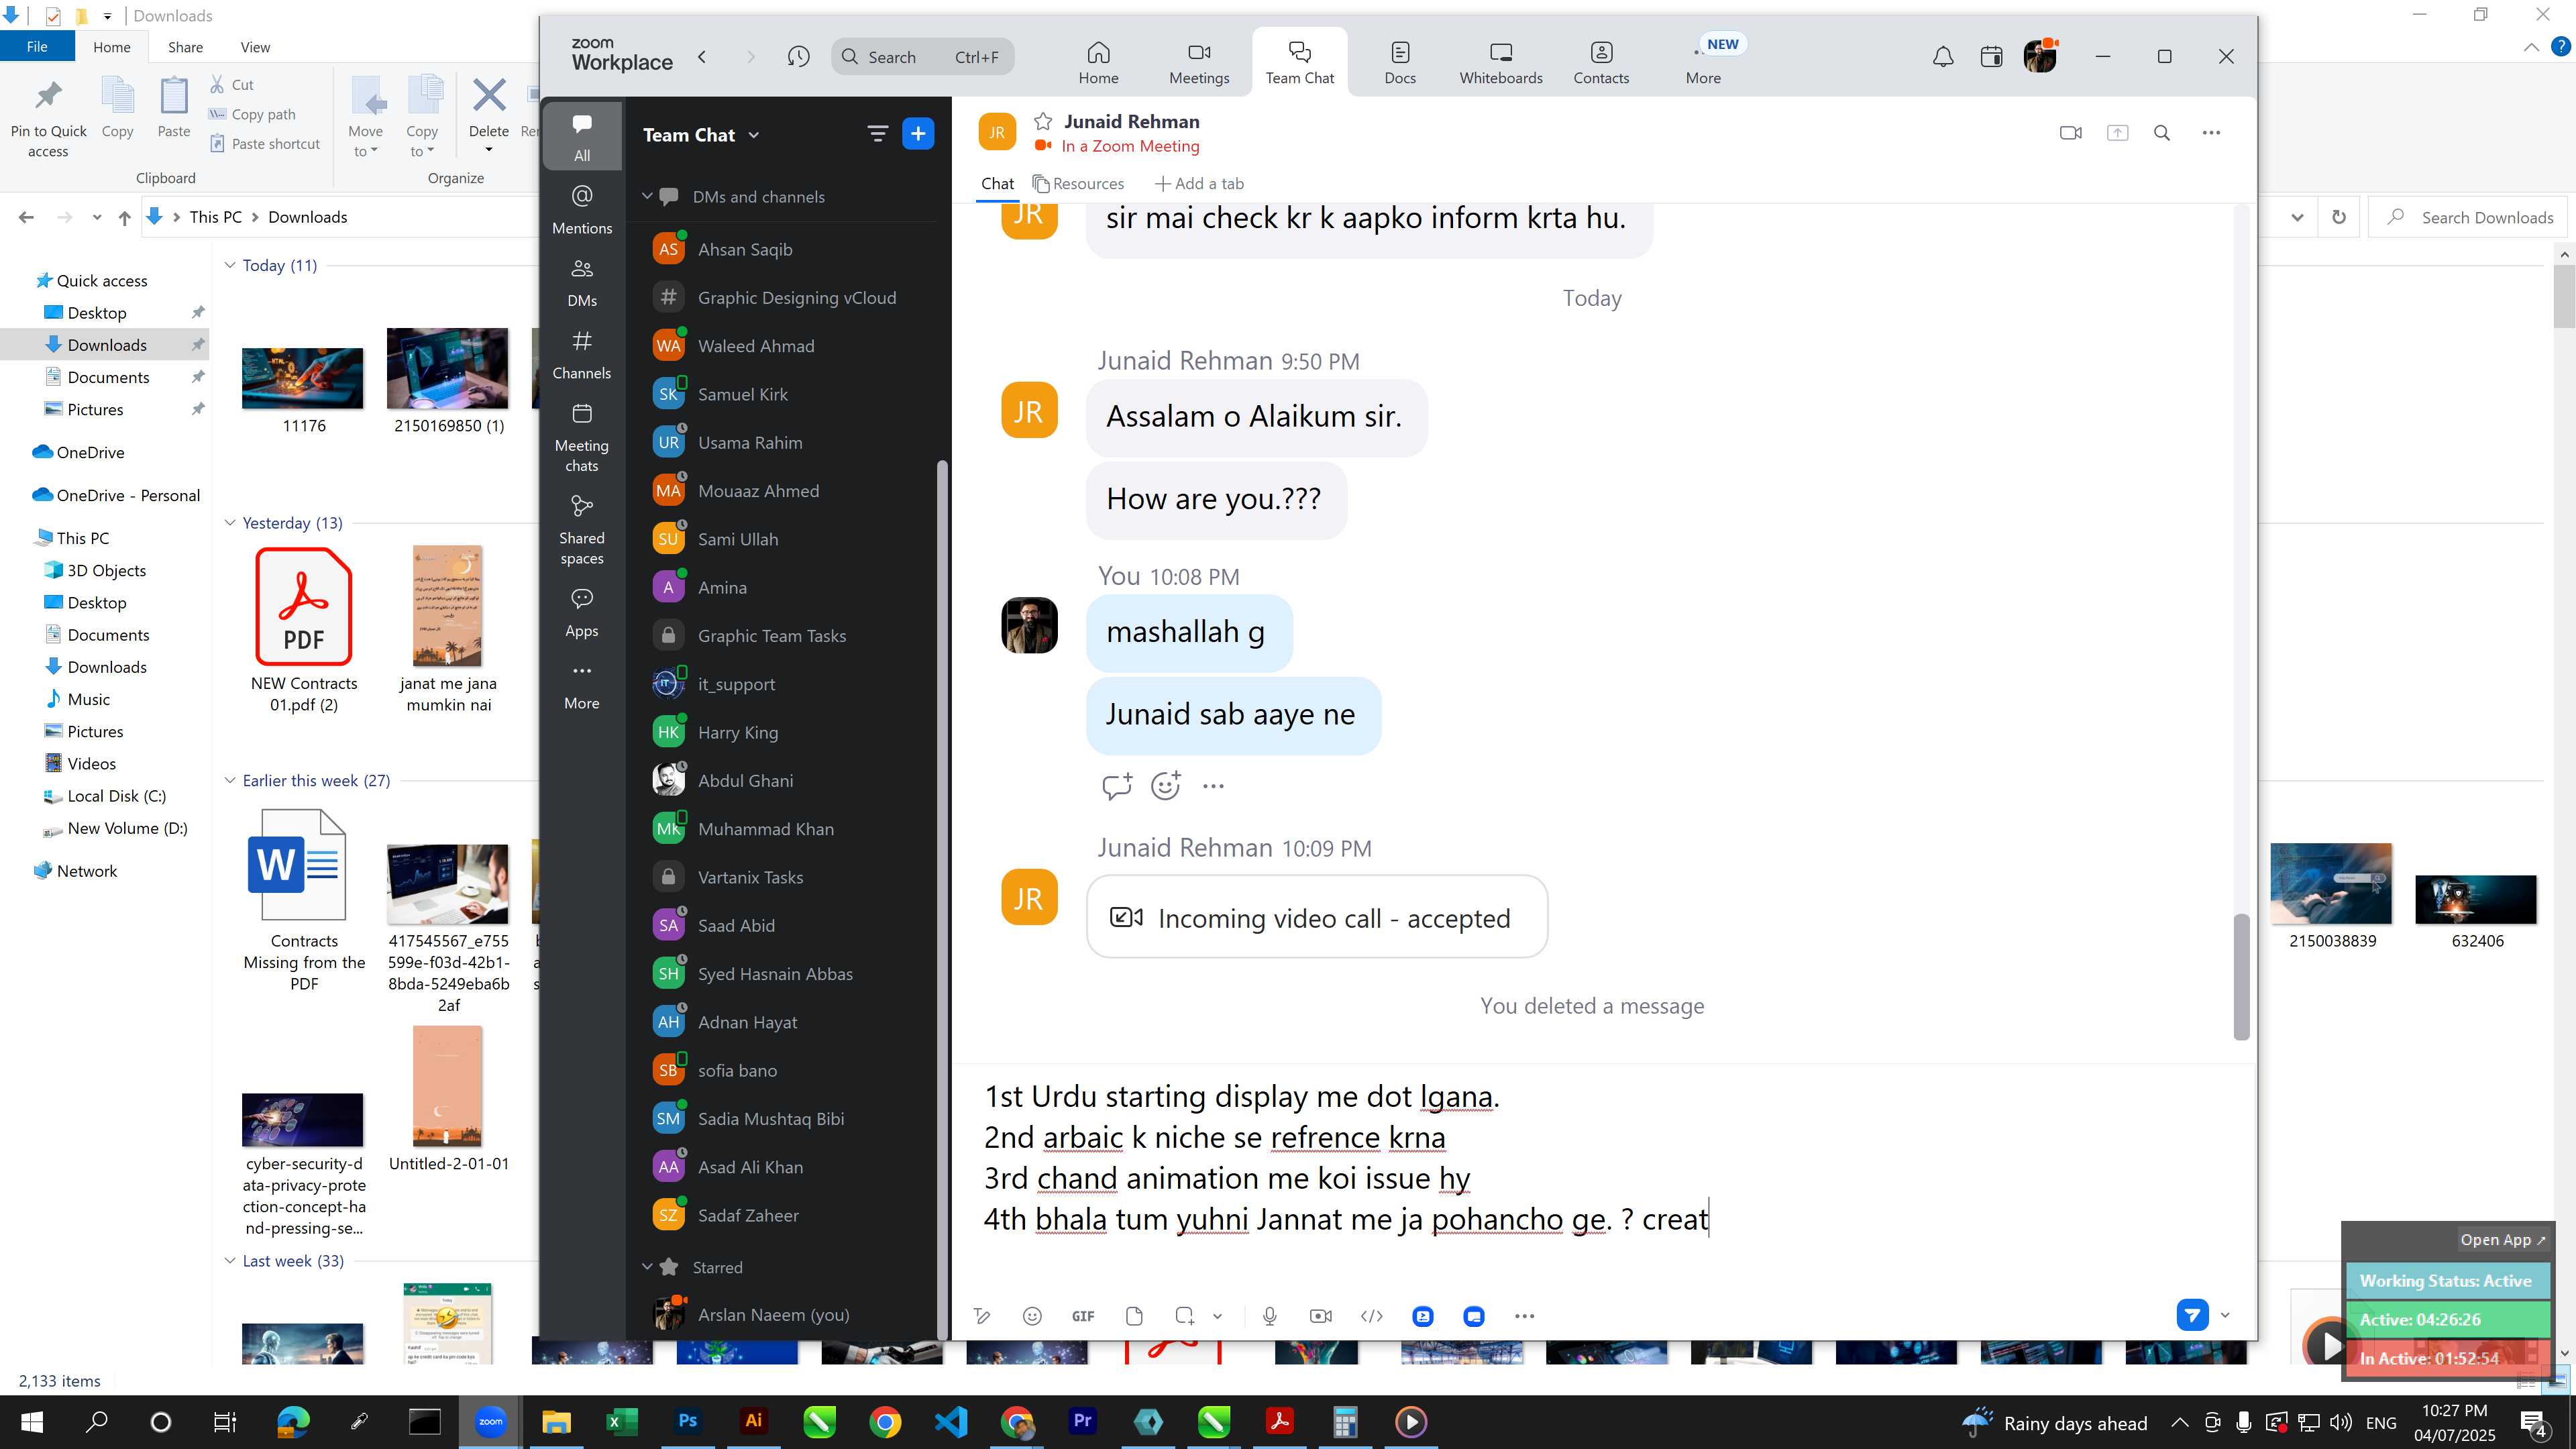Click Open App in tracker widget
The width and height of the screenshot is (2576, 1449).
coord(2502,1240)
